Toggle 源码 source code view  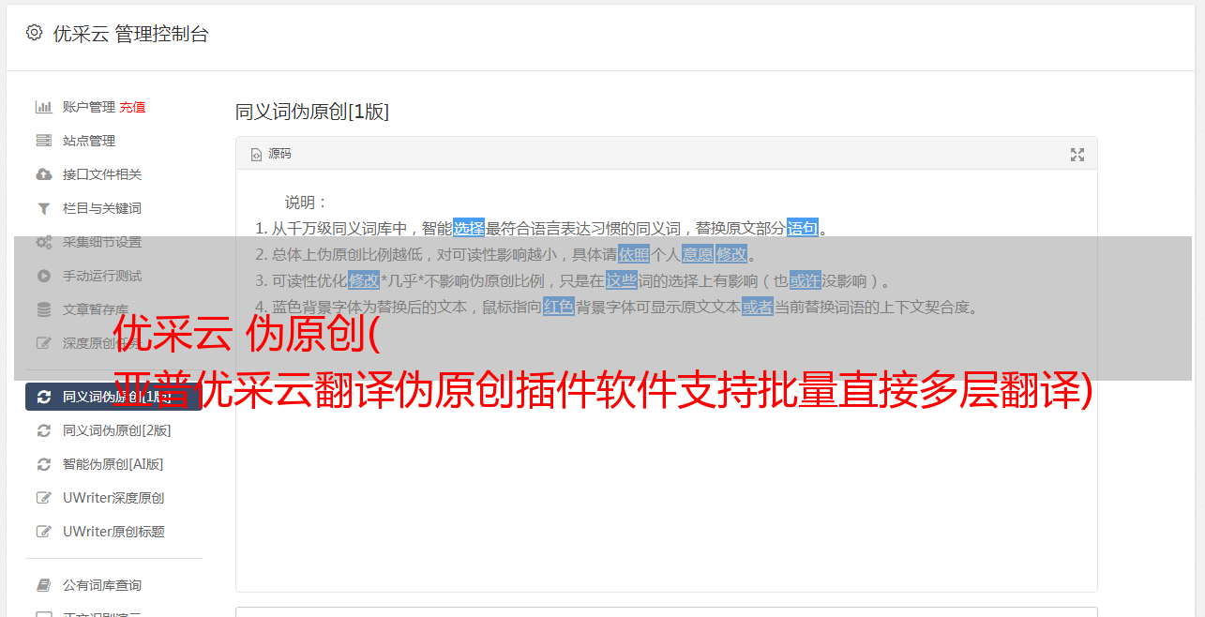coord(271,154)
